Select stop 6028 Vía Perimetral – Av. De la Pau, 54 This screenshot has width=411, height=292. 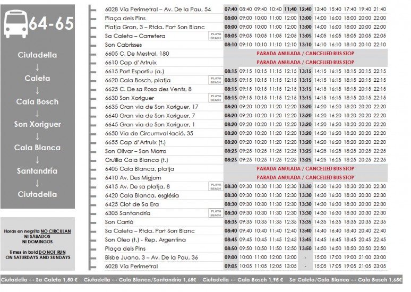[x=158, y=10]
